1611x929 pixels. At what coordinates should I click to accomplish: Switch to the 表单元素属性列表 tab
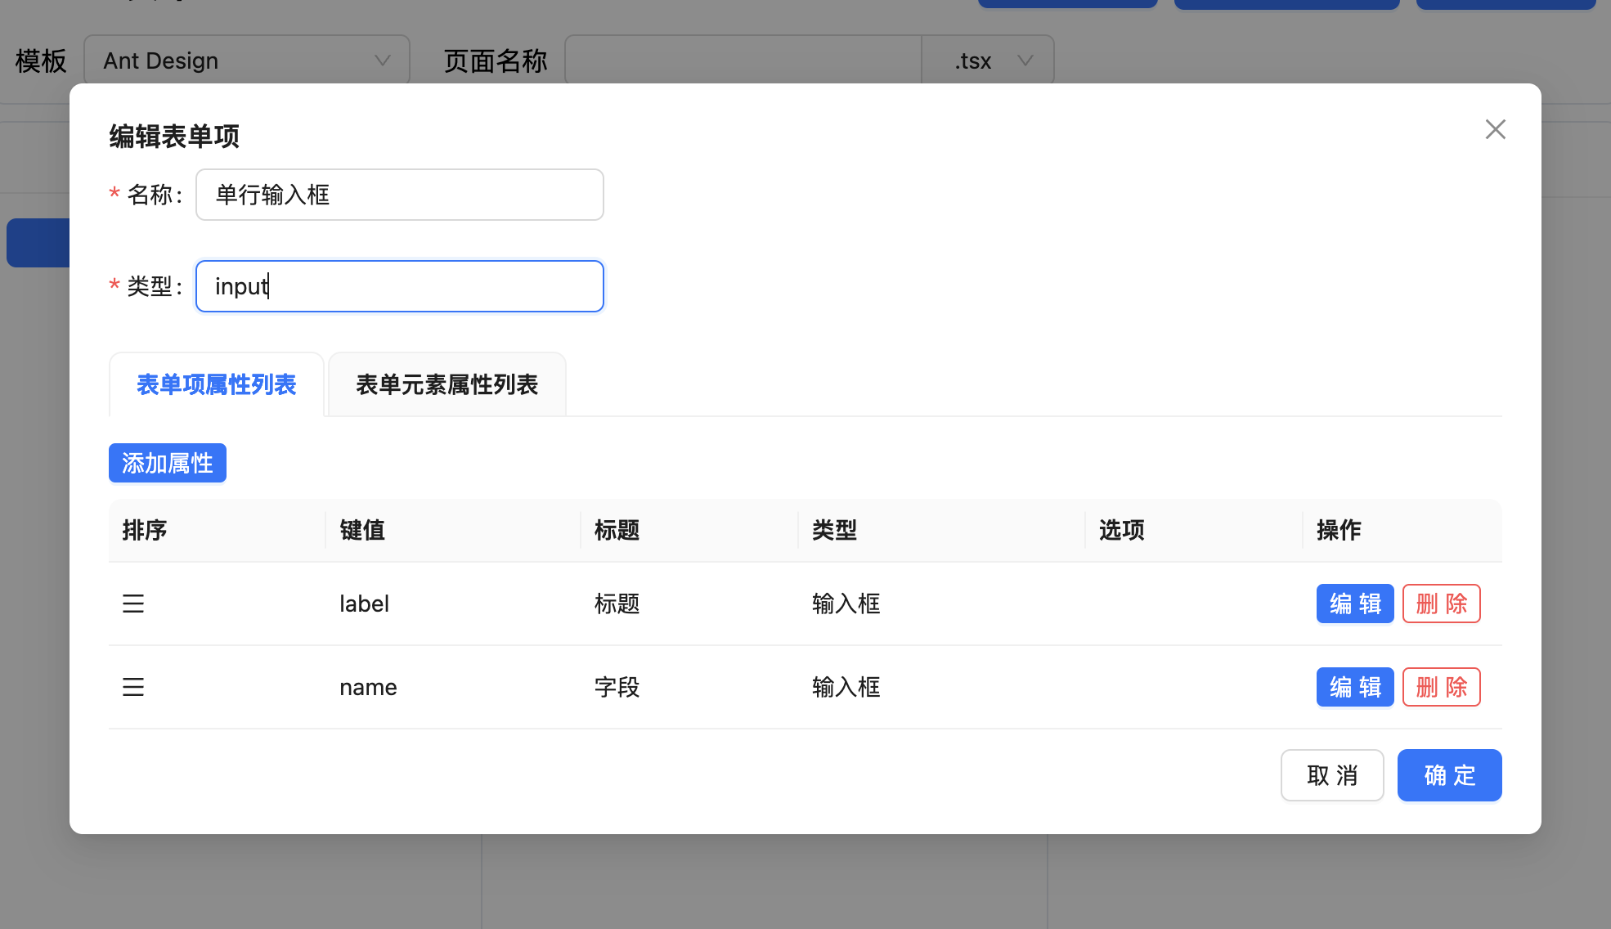point(447,384)
